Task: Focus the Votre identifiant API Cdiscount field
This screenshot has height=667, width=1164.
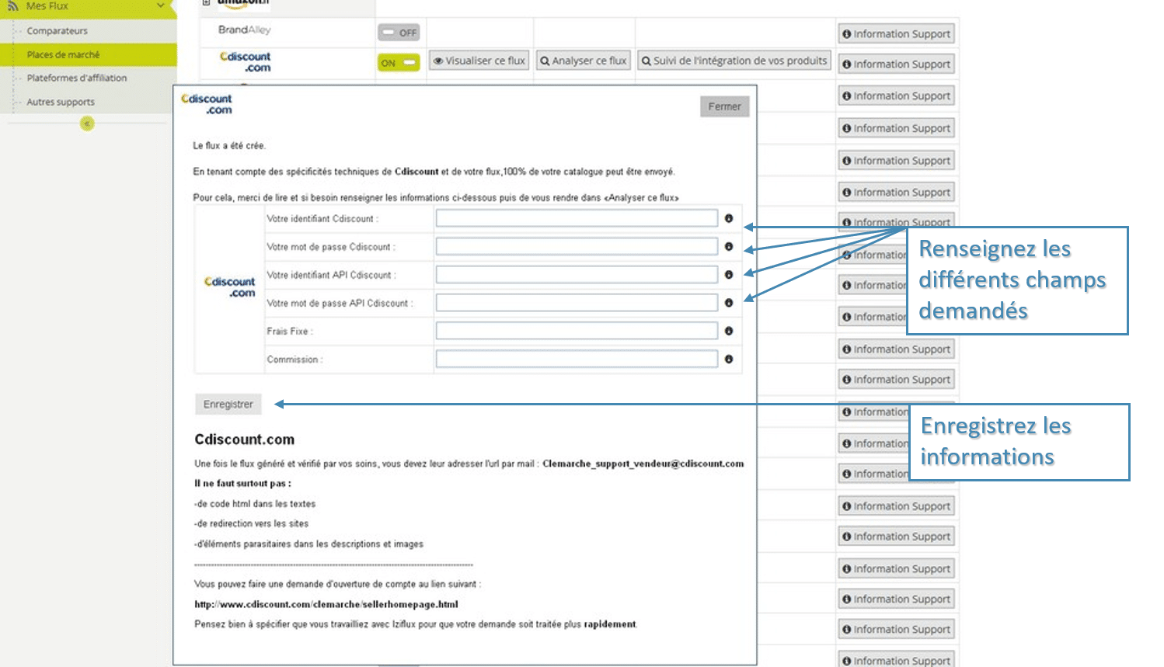Action: pyautogui.click(x=577, y=274)
